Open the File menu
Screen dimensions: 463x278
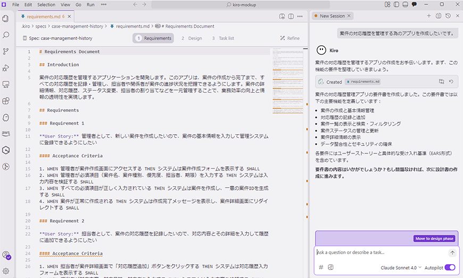click(15, 4)
